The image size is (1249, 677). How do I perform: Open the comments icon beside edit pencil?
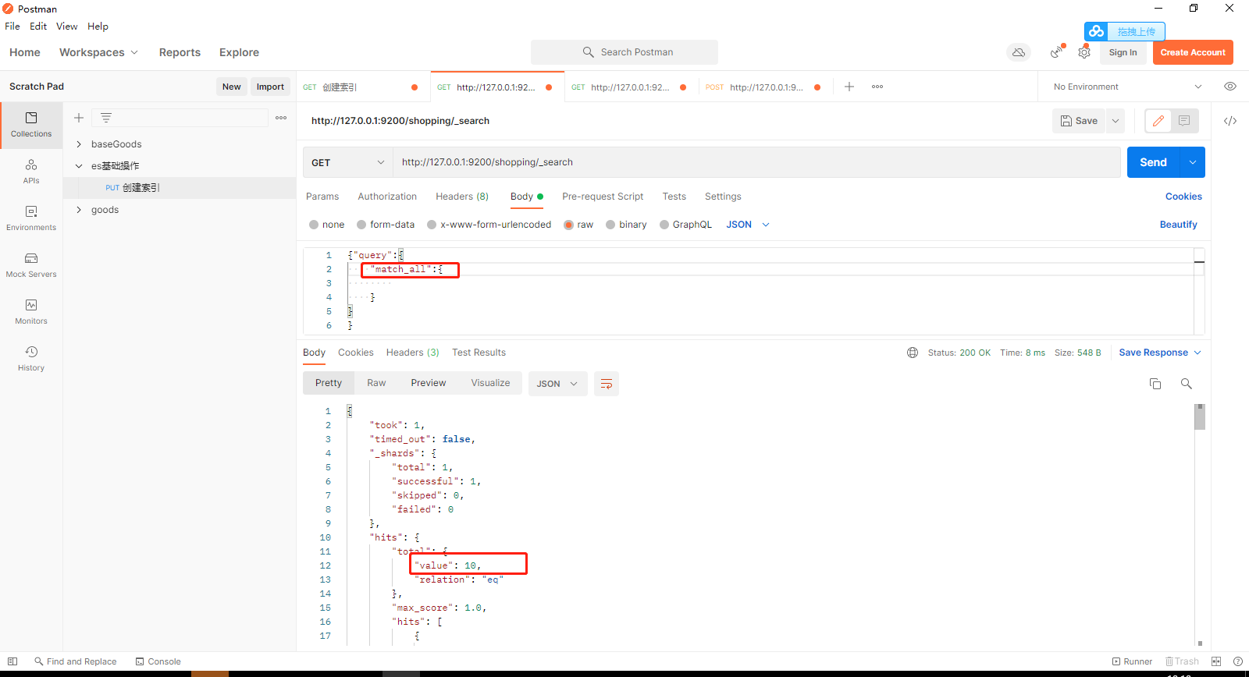pyautogui.click(x=1184, y=121)
